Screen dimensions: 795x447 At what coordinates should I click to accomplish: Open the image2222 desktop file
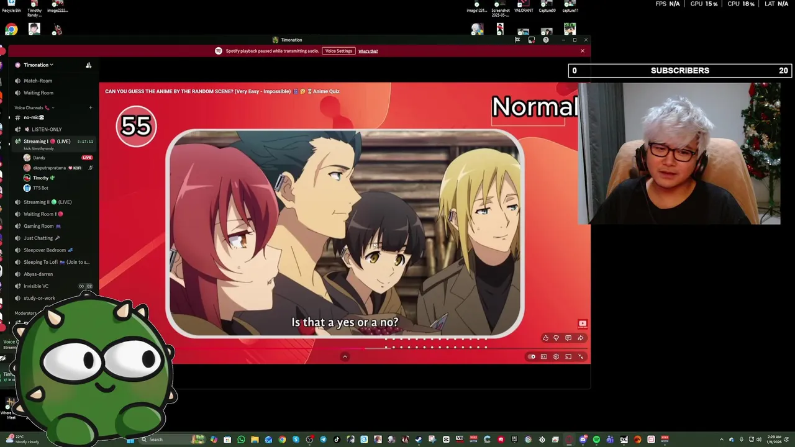point(57,7)
